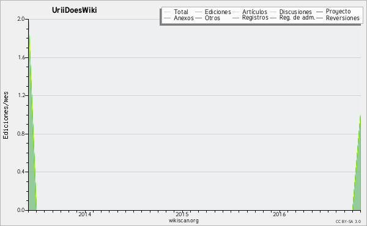Select the Ediciones legend entry
The width and height of the screenshot is (367, 226).
point(218,12)
